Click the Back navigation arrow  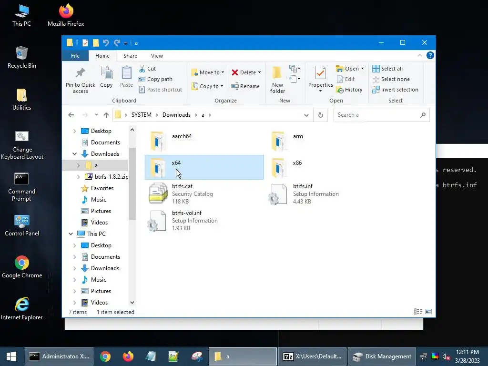71,115
